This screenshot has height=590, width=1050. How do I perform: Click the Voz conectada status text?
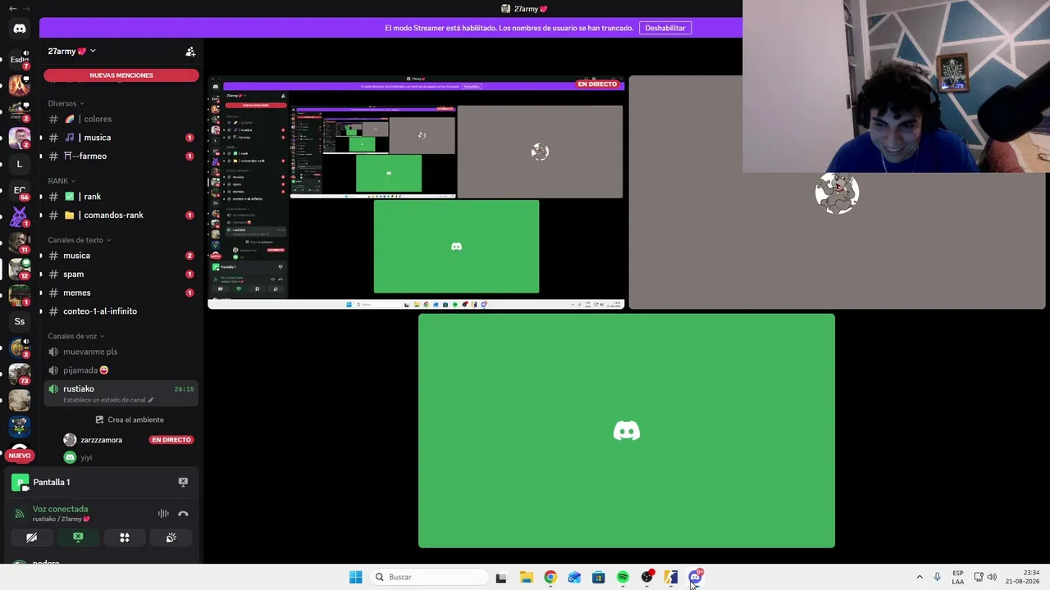click(60, 509)
